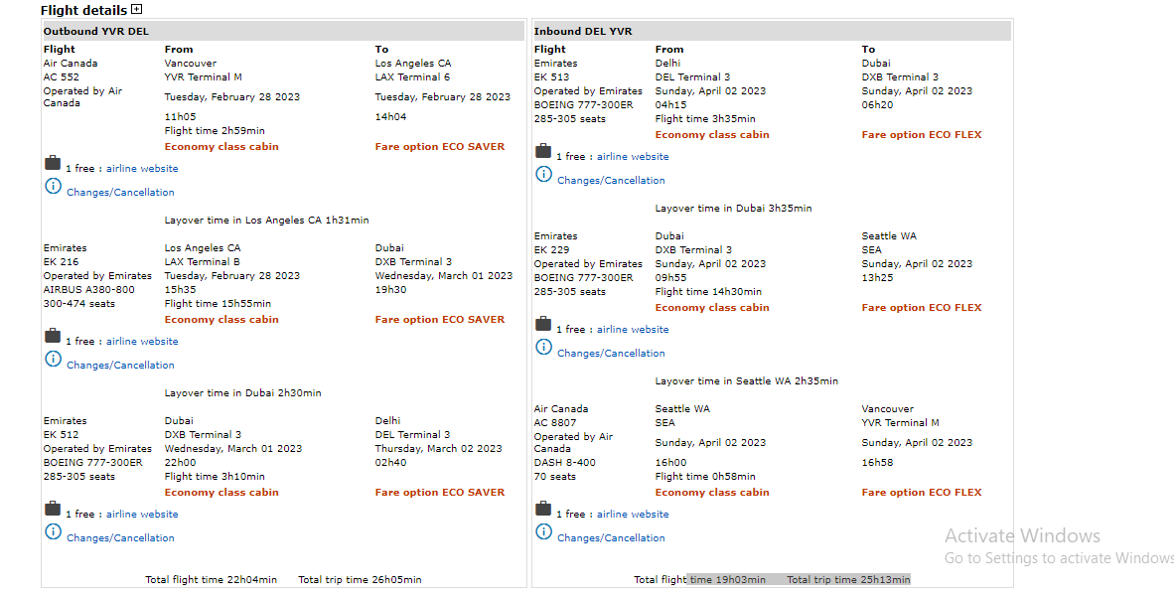Click the luggage icon under flight EK 513
The height and width of the screenshot is (597, 1174).
coord(543,151)
